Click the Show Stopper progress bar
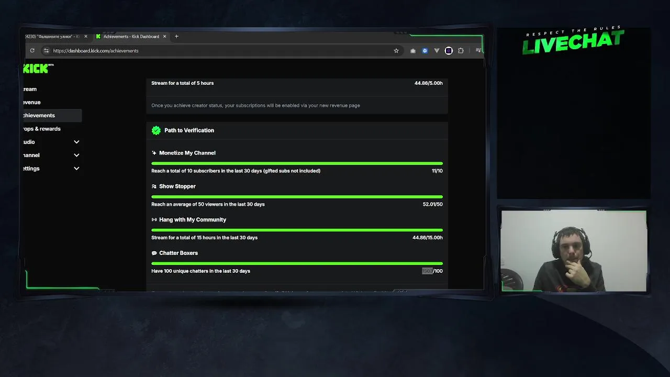Image resolution: width=670 pixels, height=377 pixels. [297, 197]
